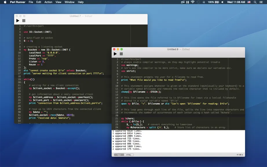Screen dimensions: 267x167
Task: Open the File menu
Action: 31,2
